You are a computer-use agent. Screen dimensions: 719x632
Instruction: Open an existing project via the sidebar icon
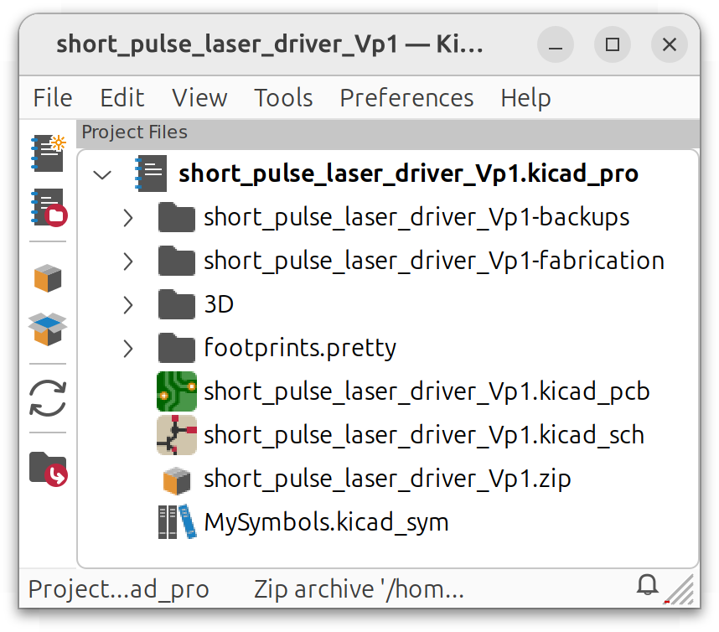pyautogui.click(x=48, y=208)
